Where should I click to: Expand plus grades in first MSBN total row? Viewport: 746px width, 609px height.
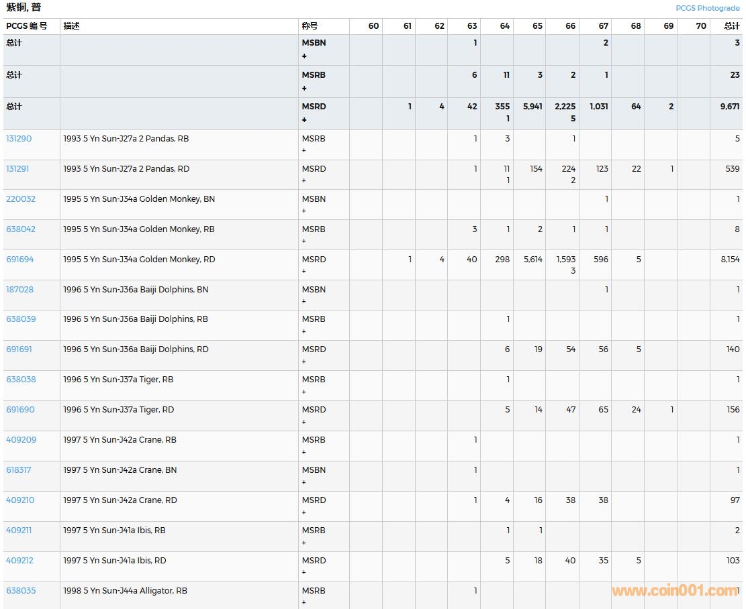click(x=304, y=56)
